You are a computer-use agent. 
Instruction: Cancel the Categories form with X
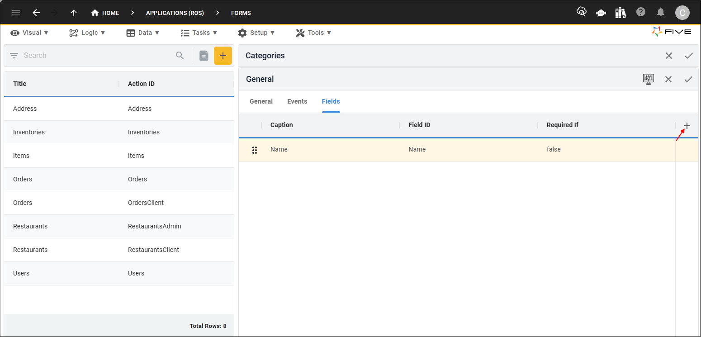coord(669,56)
